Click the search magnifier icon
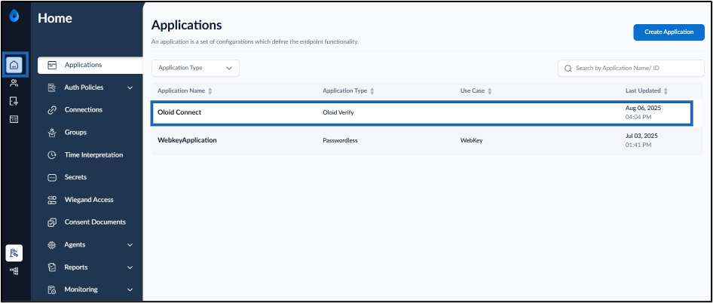This screenshot has width=713, height=303. point(568,69)
